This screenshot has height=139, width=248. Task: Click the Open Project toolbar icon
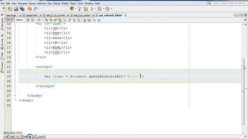(16, 9)
